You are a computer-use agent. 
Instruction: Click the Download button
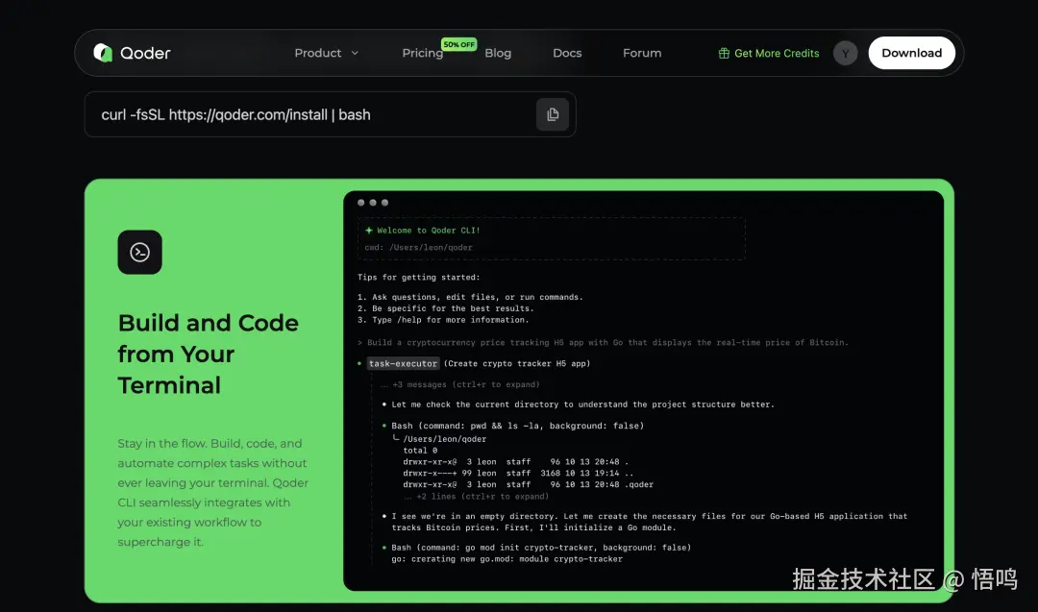pos(911,53)
